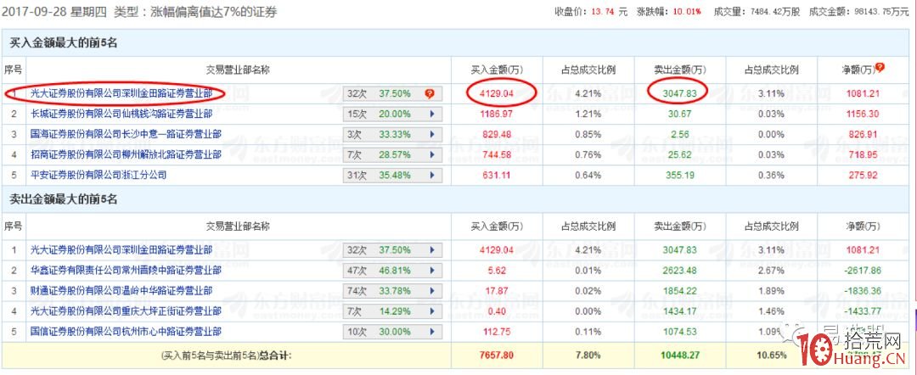Image resolution: width=917 pixels, height=375 pixels.
Task: Select sell amount 1854.22
Action: pyautogui.click(x=679, y=291)
